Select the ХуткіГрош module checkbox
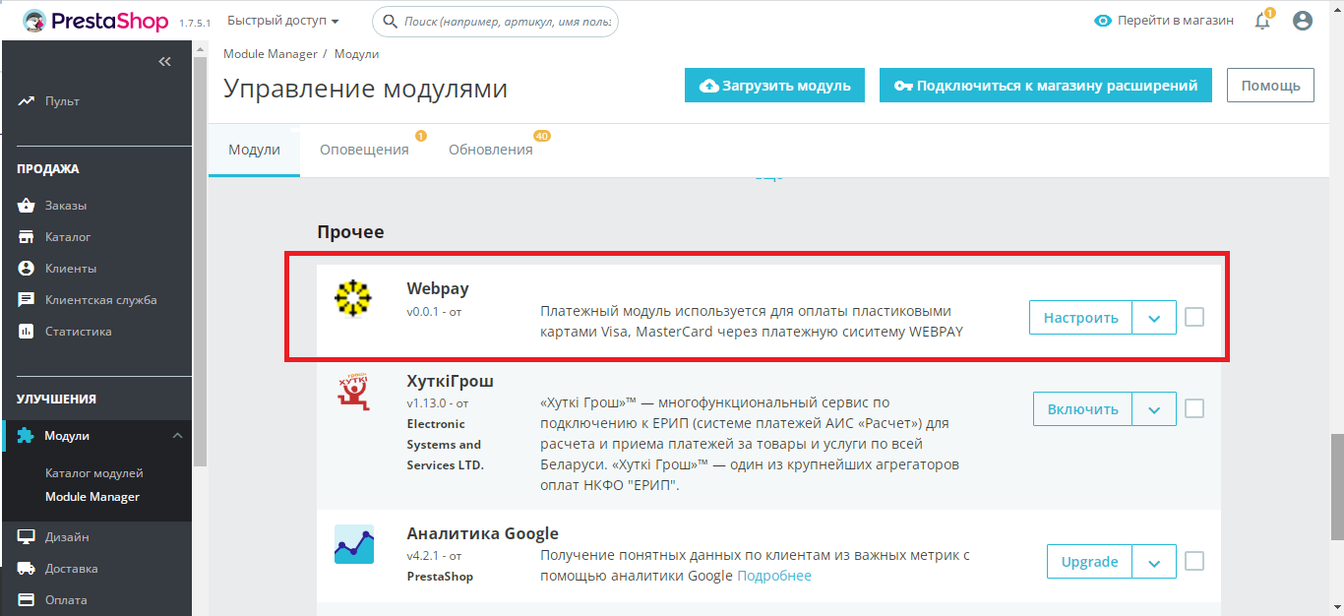Screen dimensions: 1344x616 [1194, 408]
